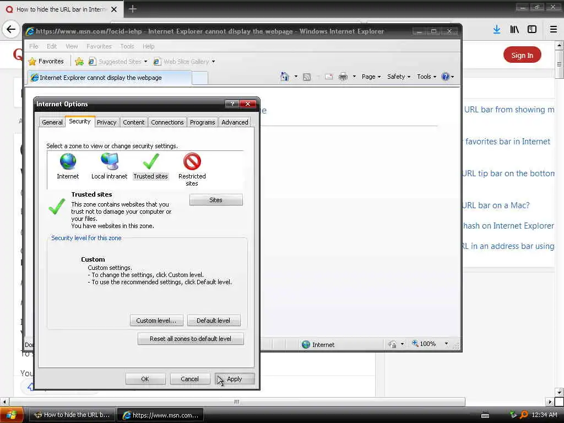Click the IE Print icon
Viewport: 564px width, 423px height.
click(343, 77)
